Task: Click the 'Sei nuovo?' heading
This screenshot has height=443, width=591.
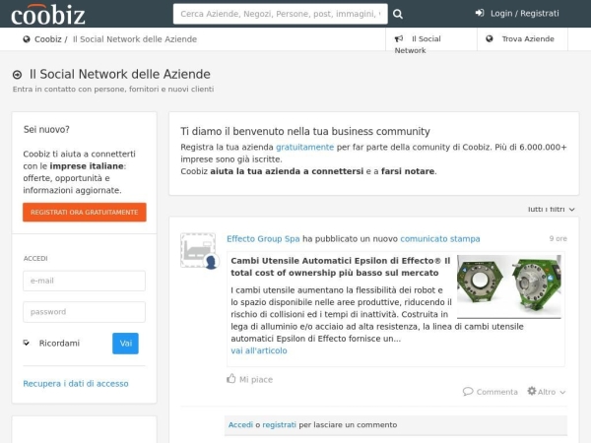Action: 46,130
